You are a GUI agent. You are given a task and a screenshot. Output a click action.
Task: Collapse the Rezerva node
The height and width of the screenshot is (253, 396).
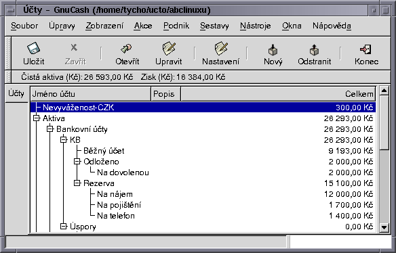click(x=77, y=183)
